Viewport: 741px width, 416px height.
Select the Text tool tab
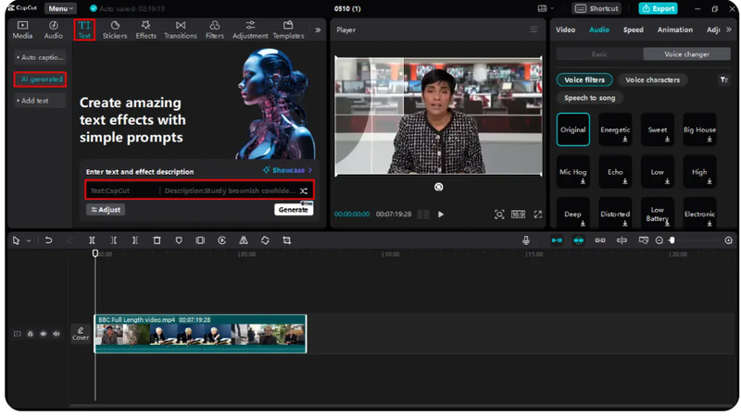coord(84,30)
